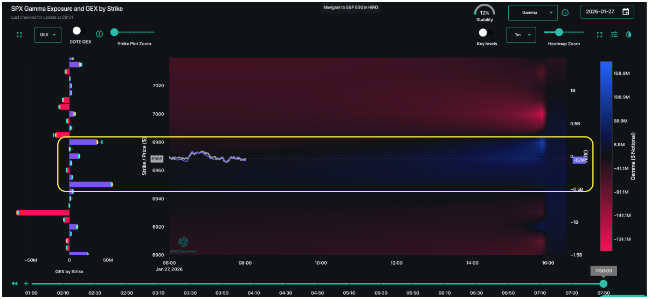Adjust the Heatmap Zoom slider handle

(x=559, y=32)
